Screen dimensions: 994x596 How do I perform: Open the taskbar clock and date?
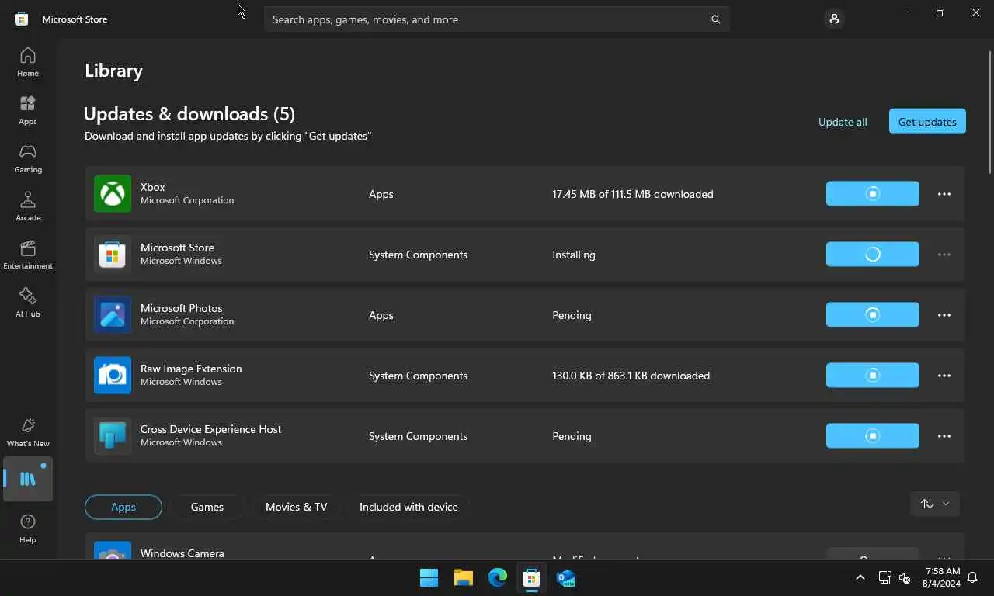click(x=942, y=577)
